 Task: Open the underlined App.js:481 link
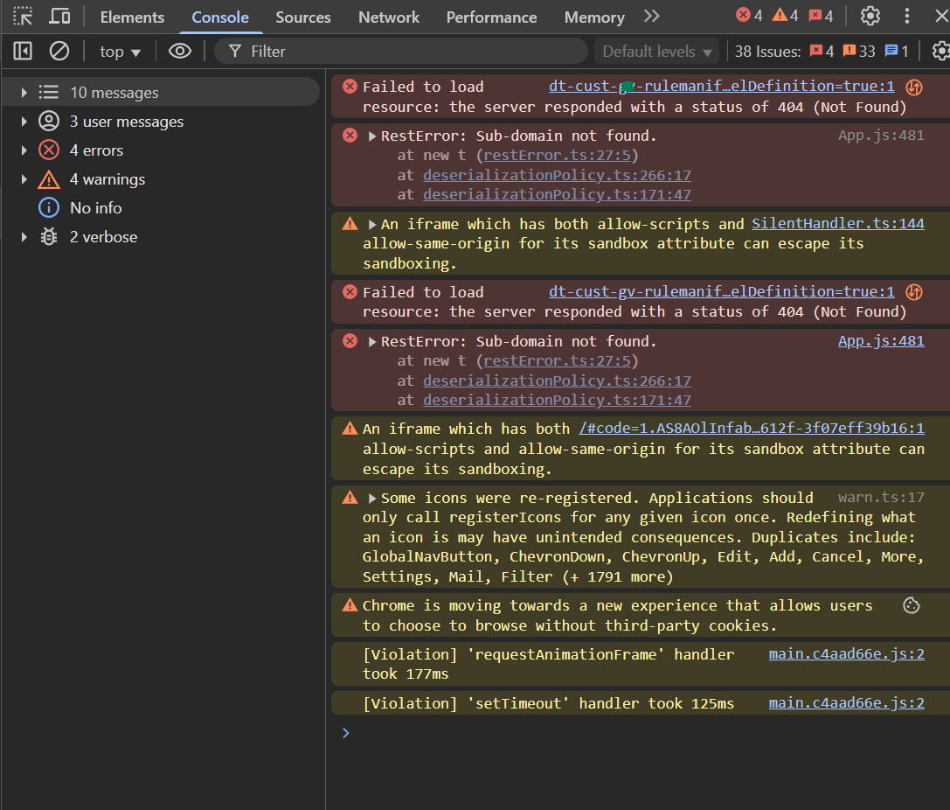[881, 341]
